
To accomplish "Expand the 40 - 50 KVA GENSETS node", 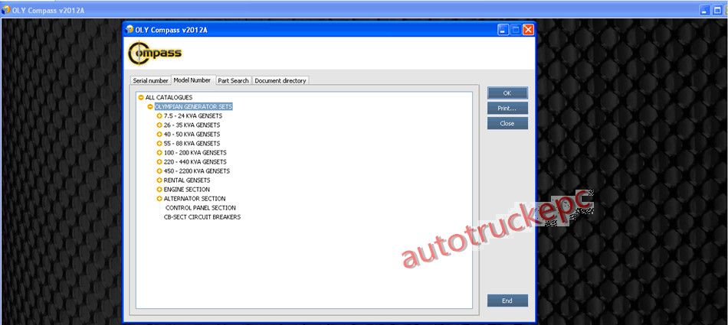I will 159,135.
